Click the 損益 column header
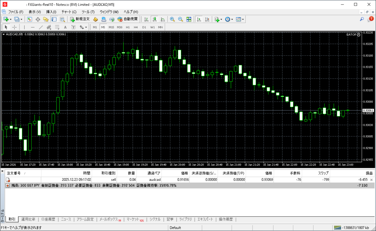The image size is (376, 231). coord(369,173)
